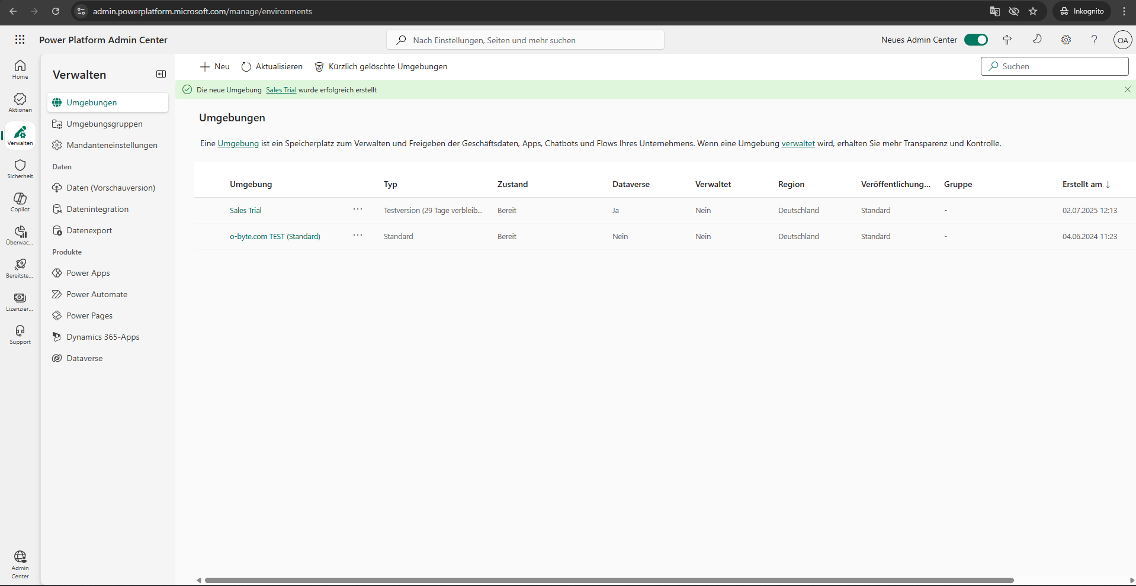This screenshot has width=1136, height=586.
Task: Open the app launcher waffle icon
Action: pos(20,40)
